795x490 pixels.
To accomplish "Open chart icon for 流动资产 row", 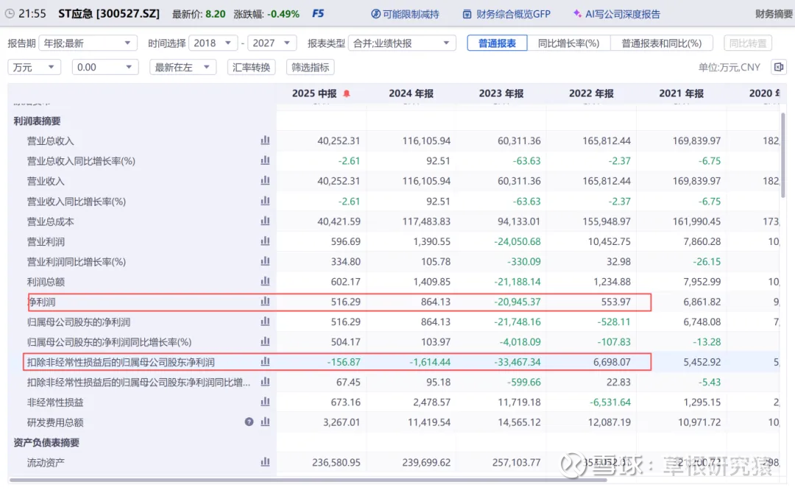I will click(x=265, y=462).
